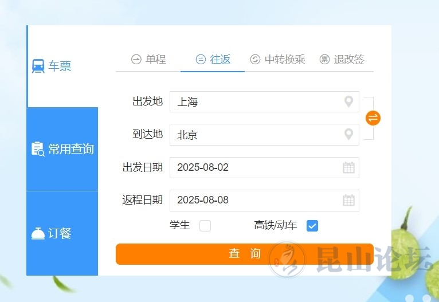
Task: Click the orange swap stations icon
Action: click(x=373, y=118)
